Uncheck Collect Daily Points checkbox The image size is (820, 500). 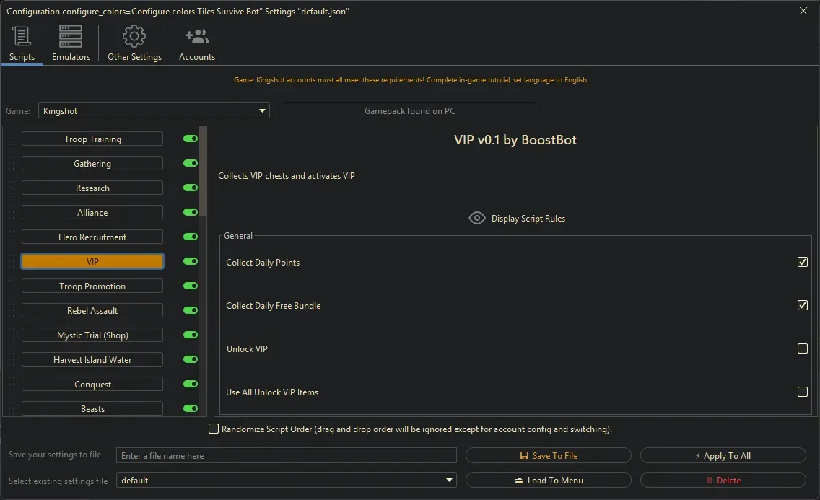pos(802,262)
